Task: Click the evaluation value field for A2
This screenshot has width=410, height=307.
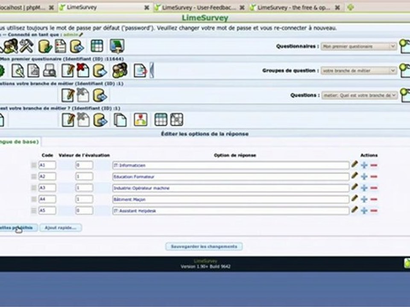Action: 84,177
